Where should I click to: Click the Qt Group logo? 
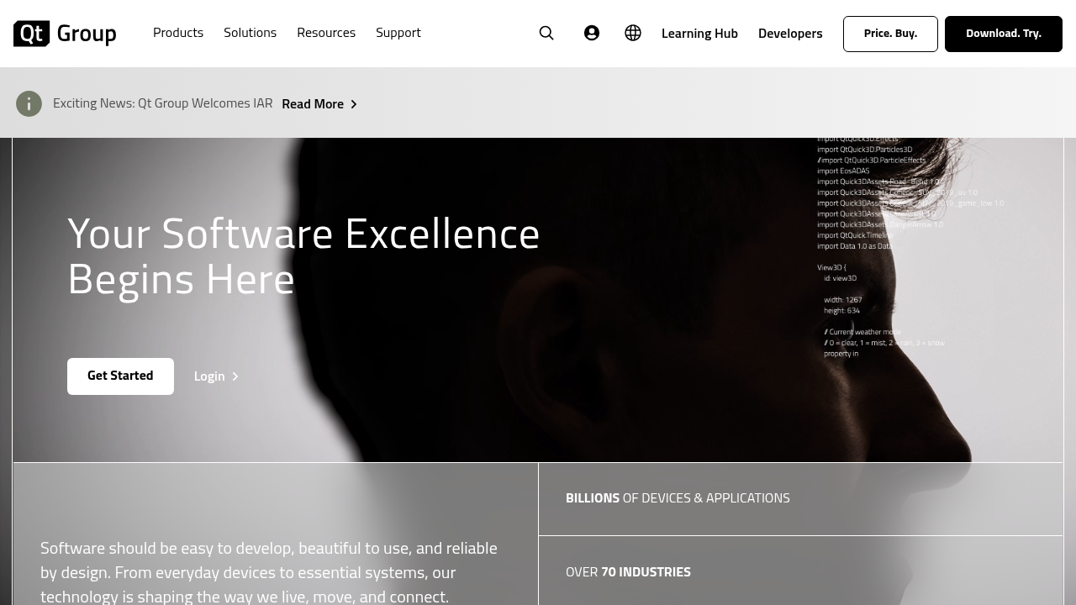point(64,34)
